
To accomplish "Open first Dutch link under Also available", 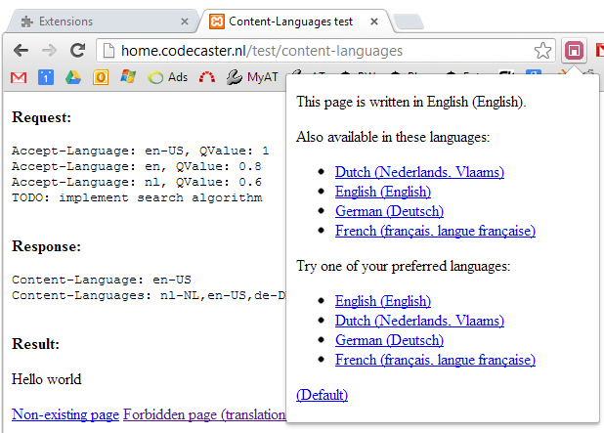I will (419, 172).
